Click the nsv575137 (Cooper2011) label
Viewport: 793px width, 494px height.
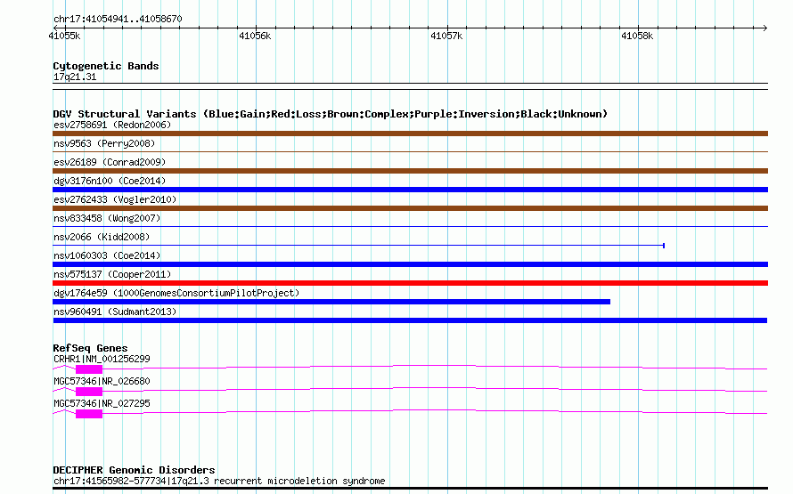click(x=112, y=274)
